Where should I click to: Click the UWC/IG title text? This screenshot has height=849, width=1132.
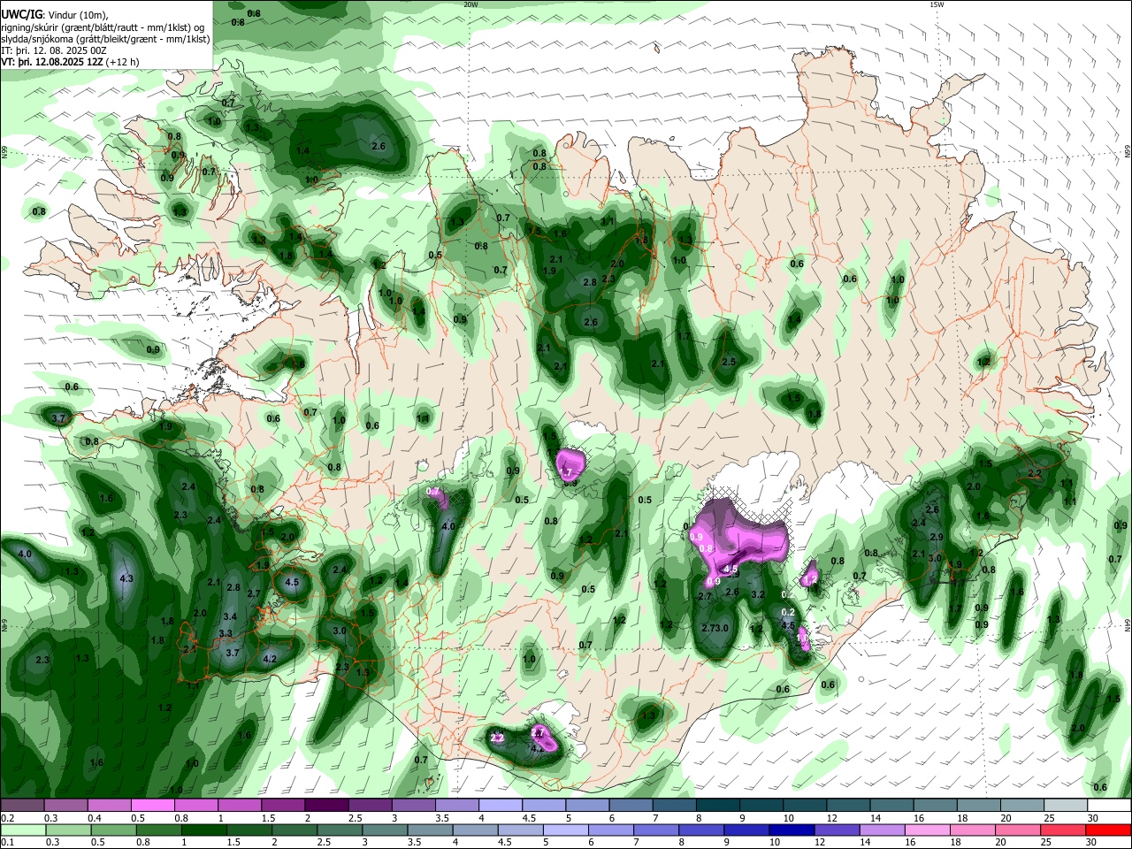coord(21,14)
